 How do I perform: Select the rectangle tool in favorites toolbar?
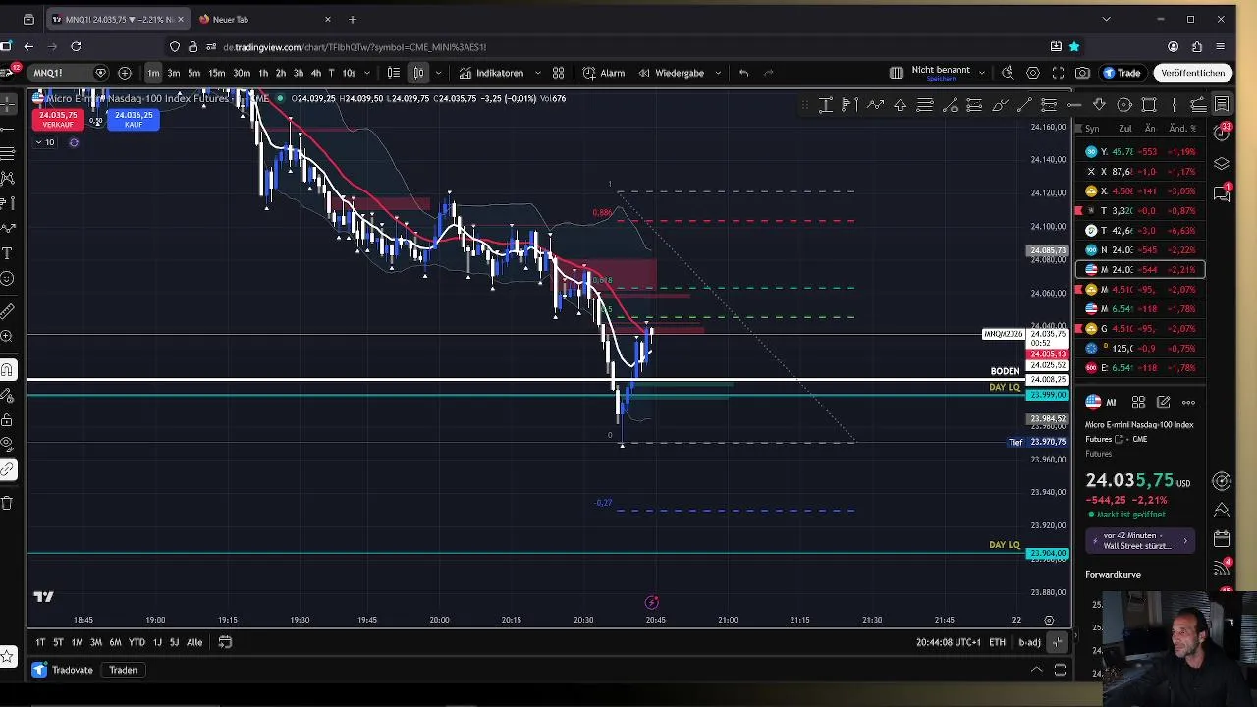pyautogui.click(x=1149, y=105)
